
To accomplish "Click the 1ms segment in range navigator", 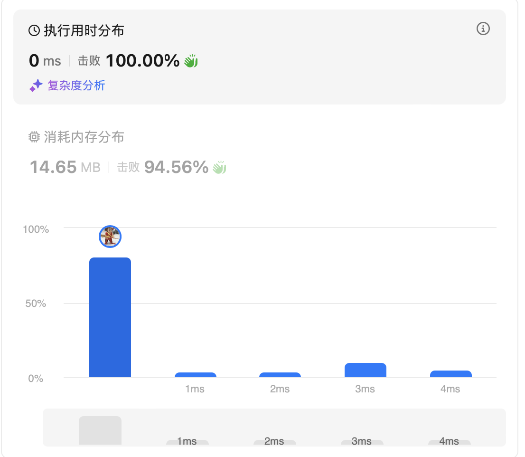I will click(x=187, y=442).
